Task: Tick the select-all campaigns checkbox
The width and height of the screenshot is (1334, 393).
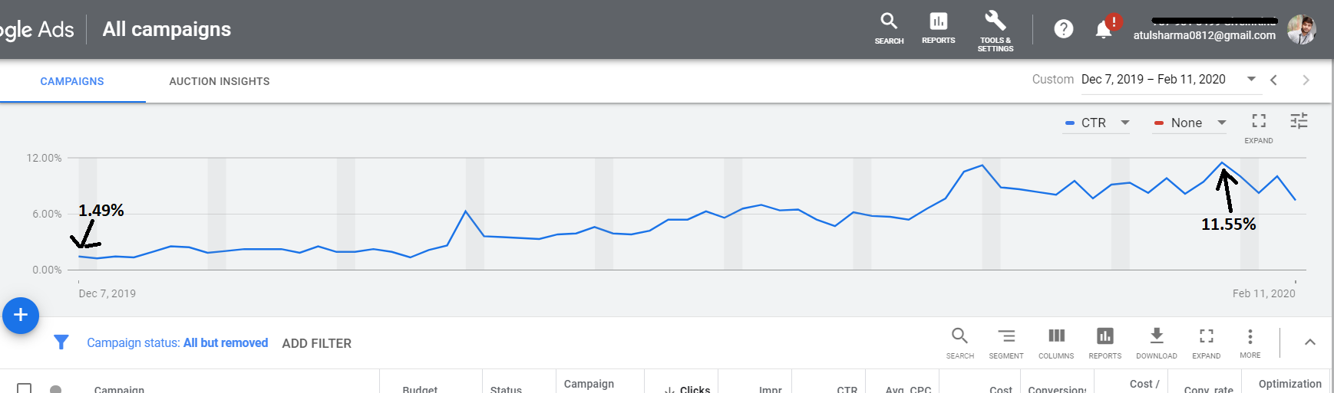Action: 25,388
